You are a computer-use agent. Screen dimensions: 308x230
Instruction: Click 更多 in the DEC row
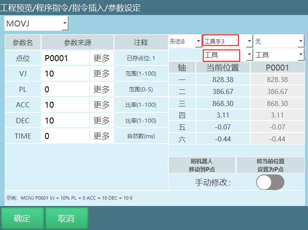102,121
